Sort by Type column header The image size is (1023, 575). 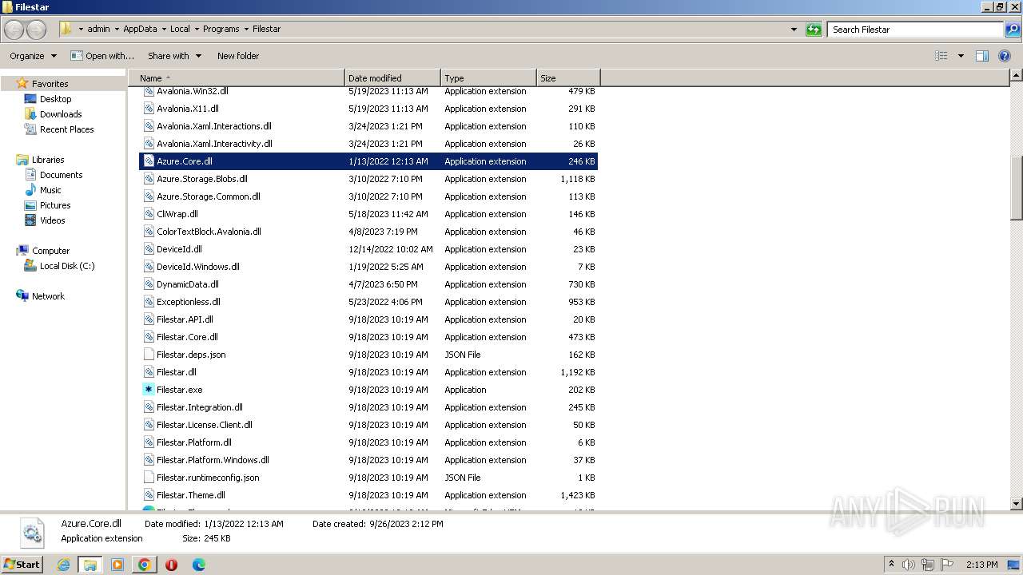(488, 78)
